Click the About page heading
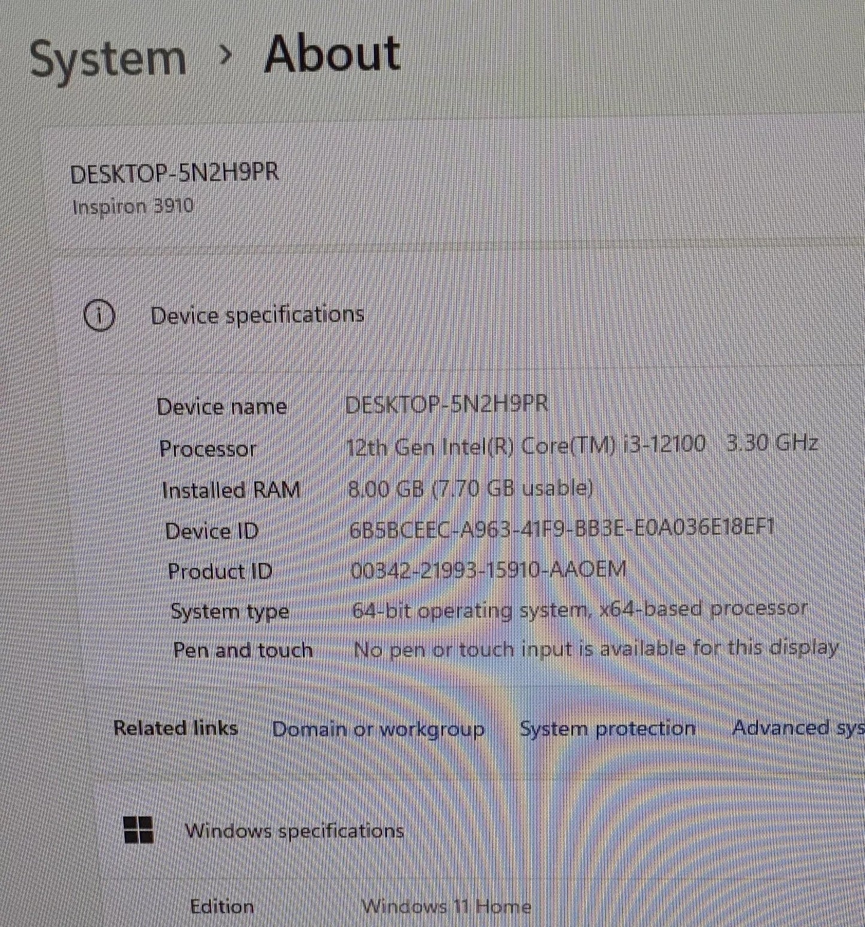865x927 pixels. [332, 54]
